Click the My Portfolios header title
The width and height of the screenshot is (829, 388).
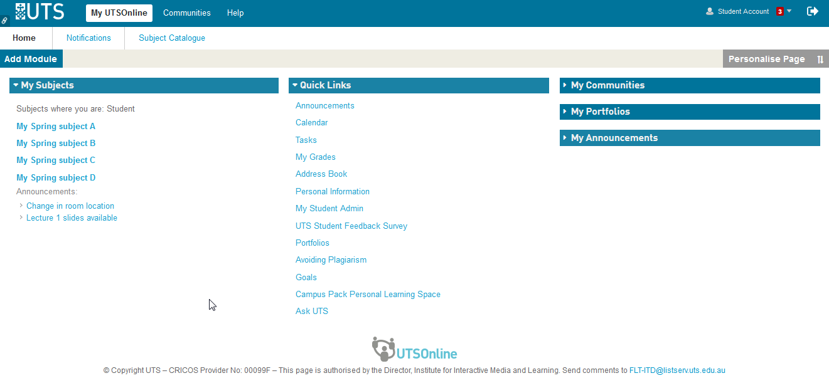tap(601, 112)
